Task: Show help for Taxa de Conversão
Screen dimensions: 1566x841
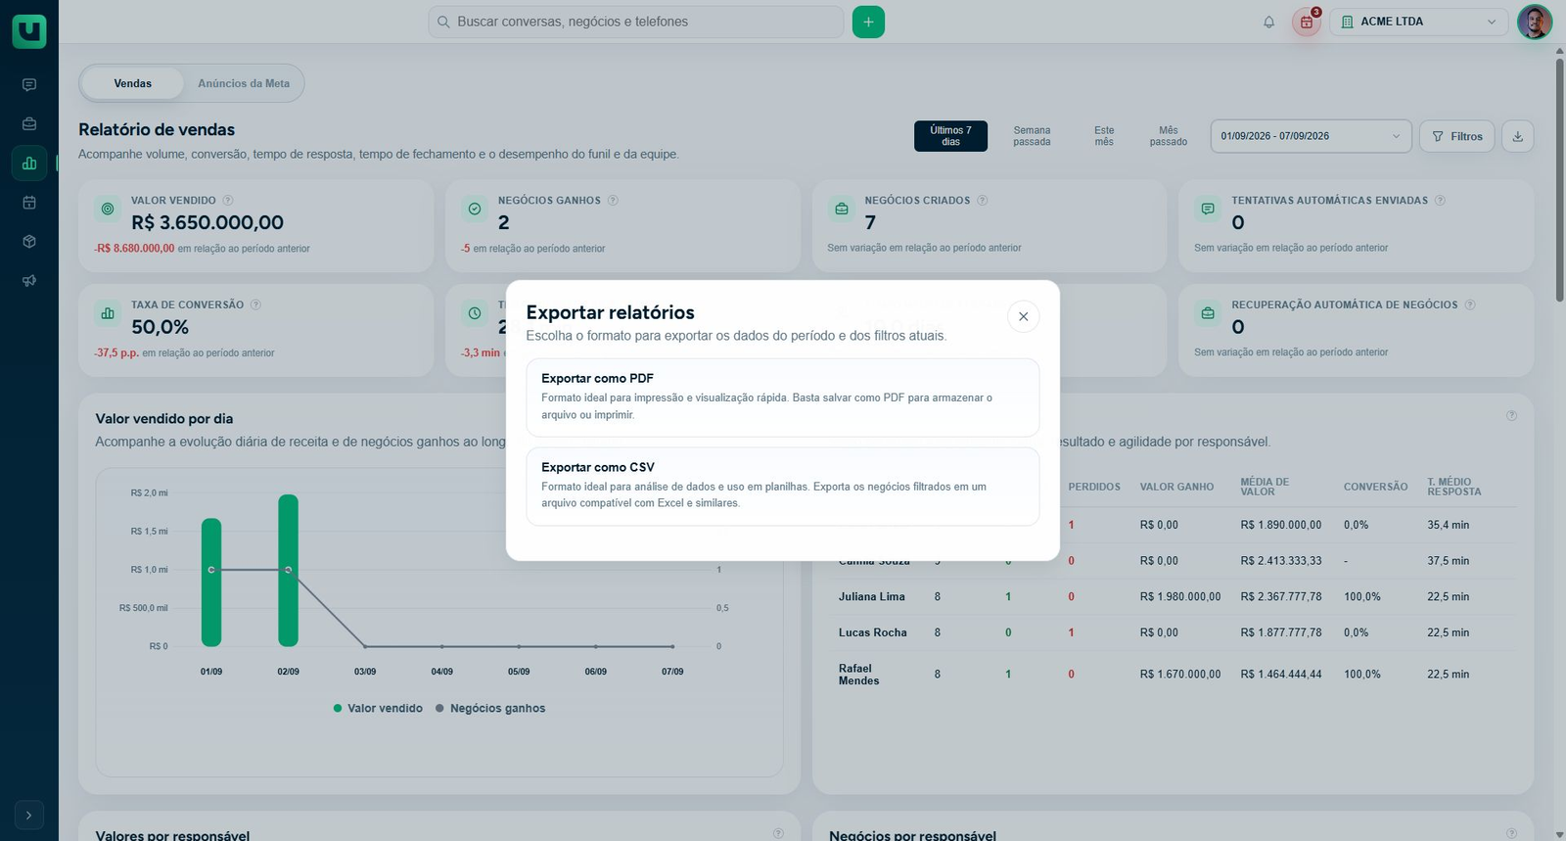Action: tap(255, 304)
